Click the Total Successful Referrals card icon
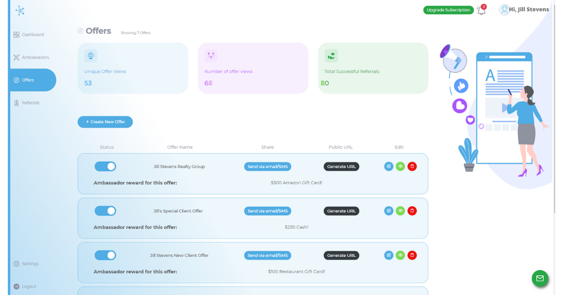The width and height of the screenshot is (563, 295). tap(331, 56)
